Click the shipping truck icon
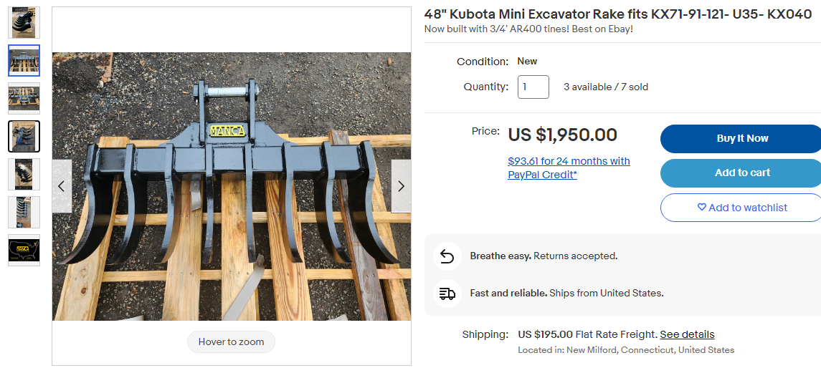 coord(447,294)
